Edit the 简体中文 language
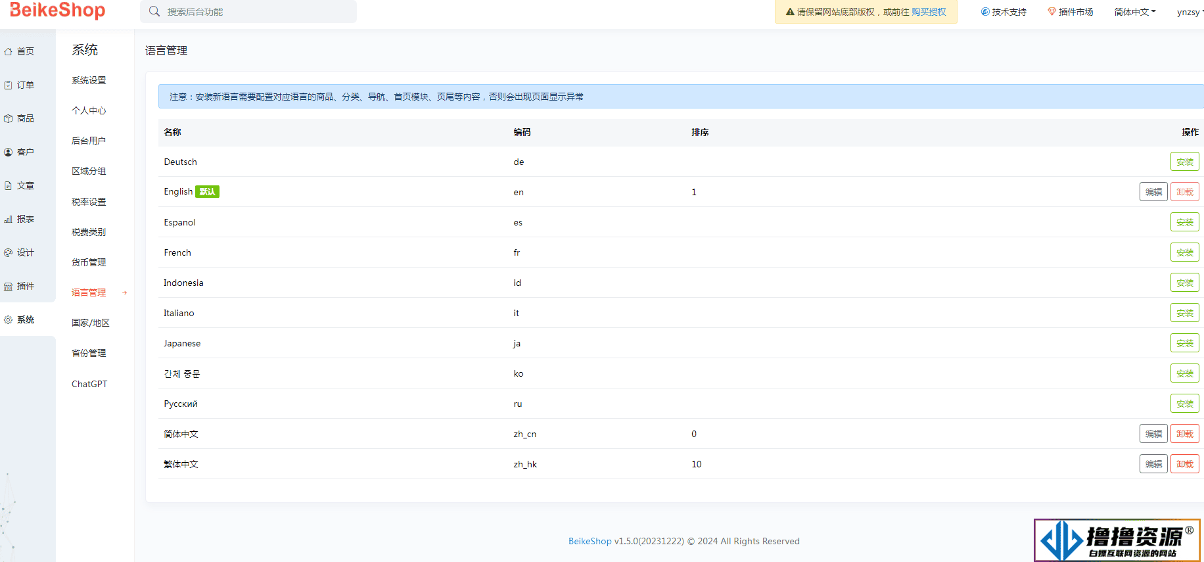The height and width of the screenshot is (562, 1204). (1153, 434)
